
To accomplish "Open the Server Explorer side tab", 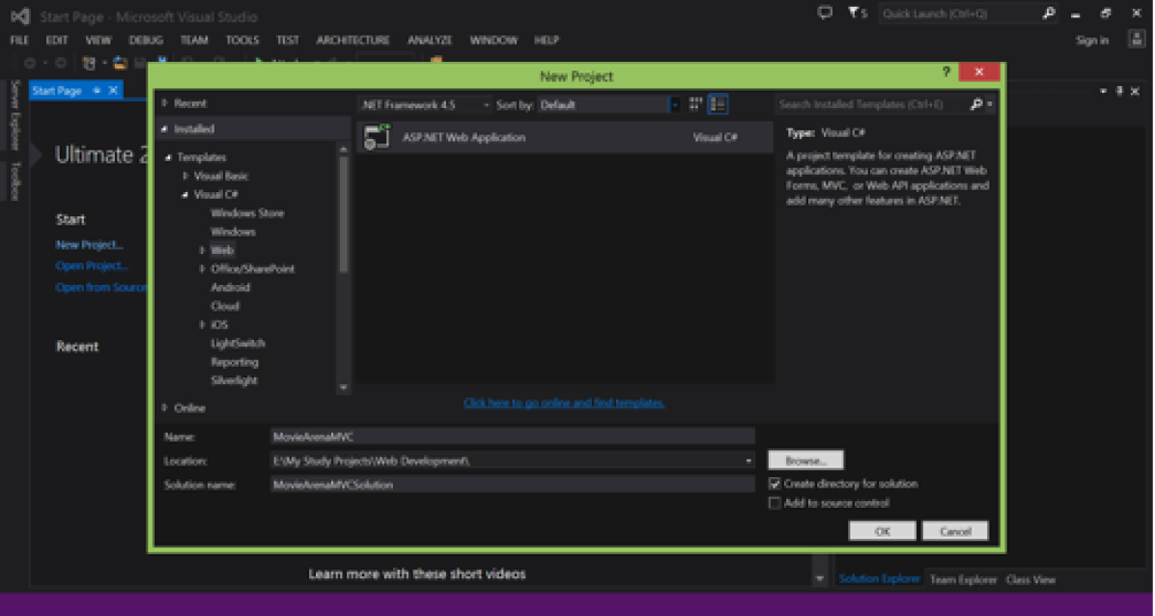I will 15,114.
